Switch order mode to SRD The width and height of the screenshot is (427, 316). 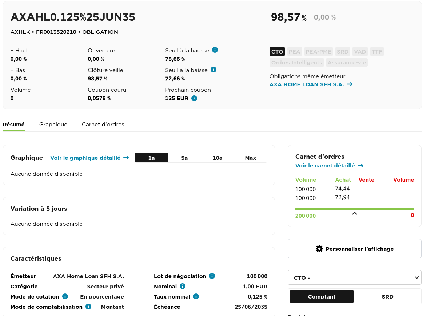tap(387, 296)
